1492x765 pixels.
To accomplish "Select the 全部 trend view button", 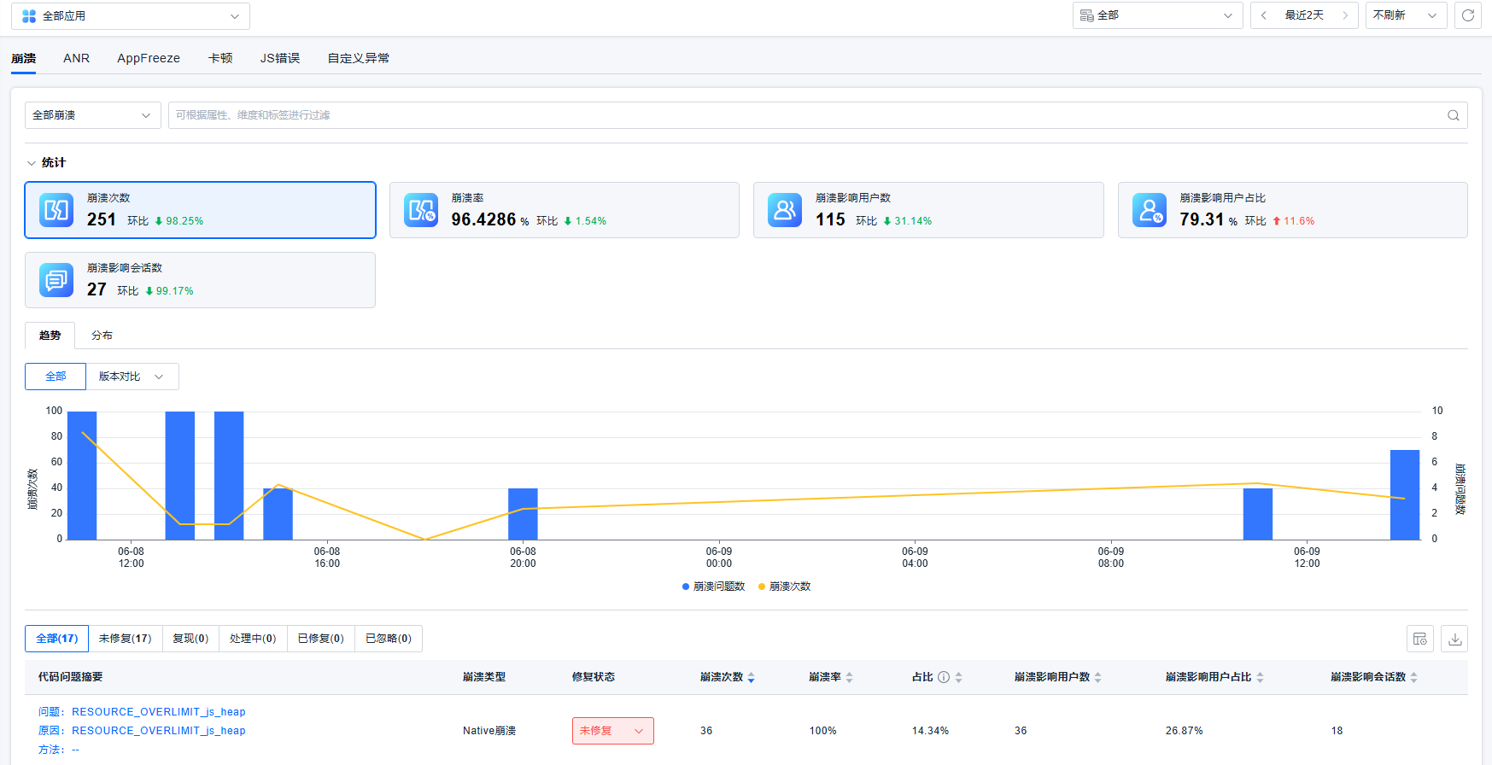I will [56, 377].
